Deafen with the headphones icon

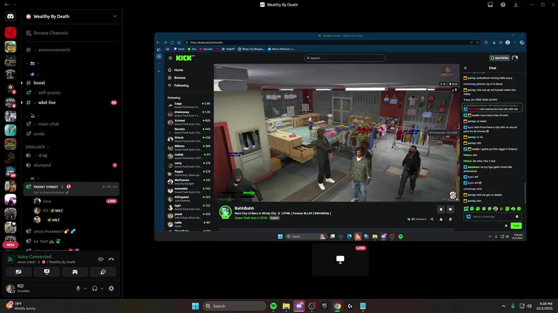point(95,288)
